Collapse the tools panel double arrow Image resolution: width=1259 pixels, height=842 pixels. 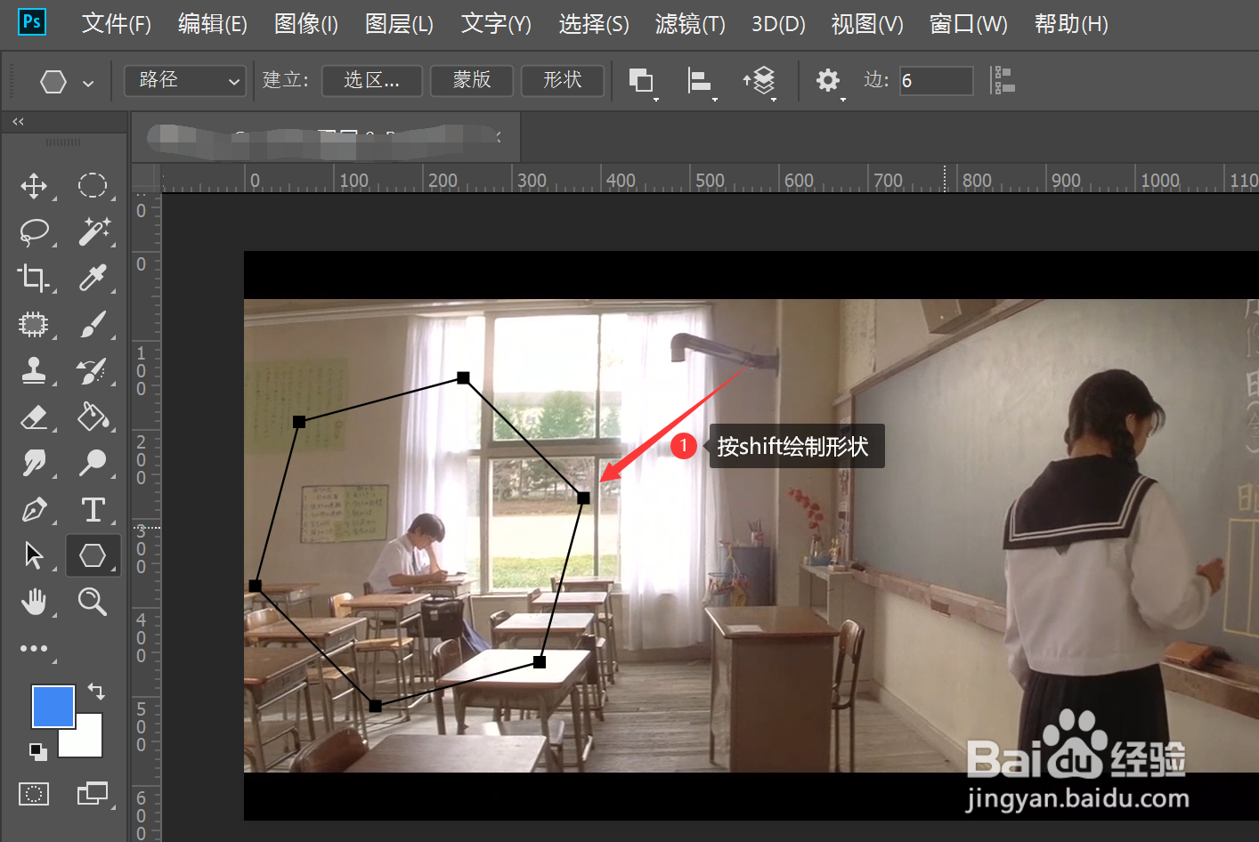[18, 121]
